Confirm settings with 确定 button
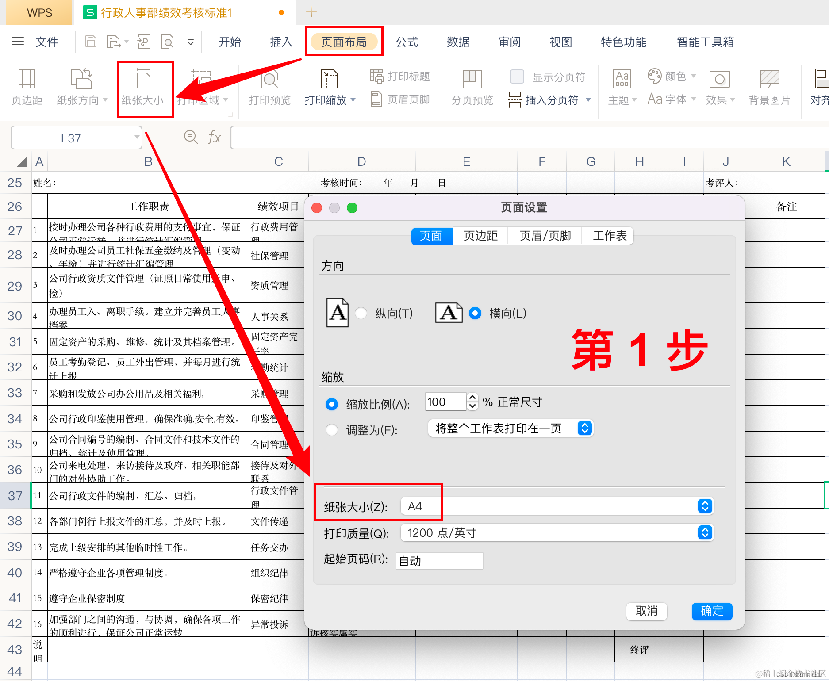Screen dimensions: 829x681 [711, 612]
